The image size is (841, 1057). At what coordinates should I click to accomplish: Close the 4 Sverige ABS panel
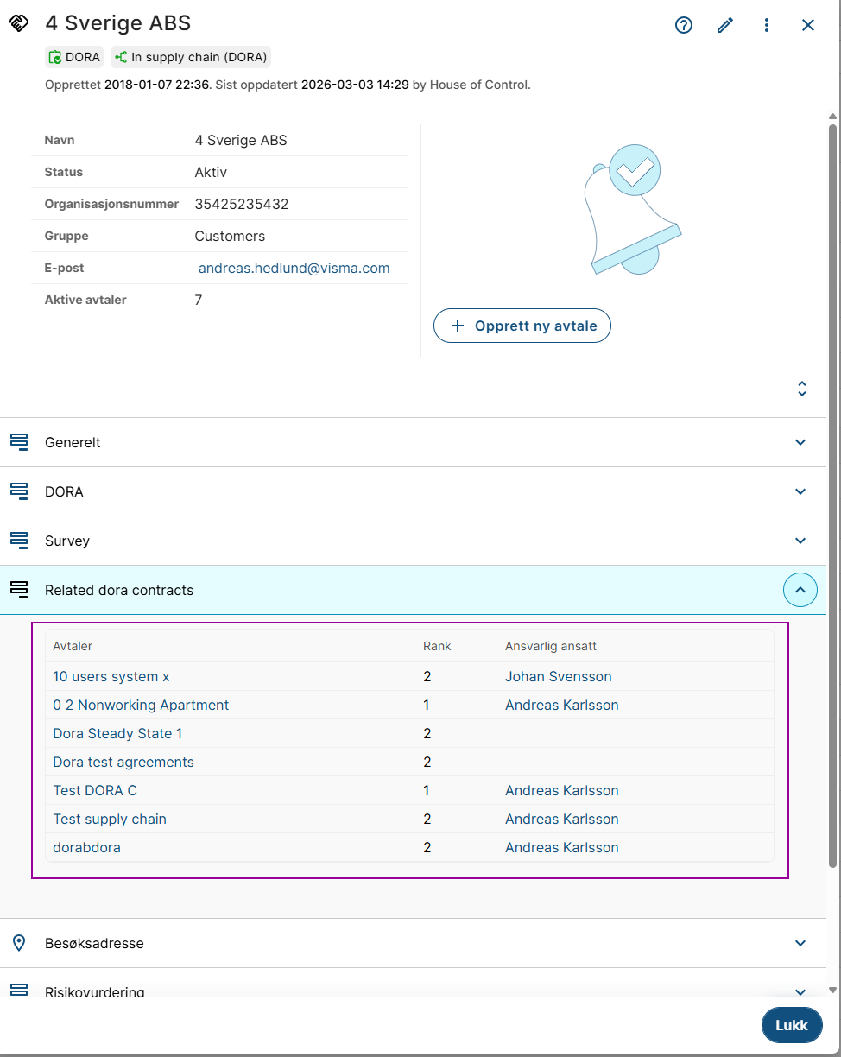point(808,25)
